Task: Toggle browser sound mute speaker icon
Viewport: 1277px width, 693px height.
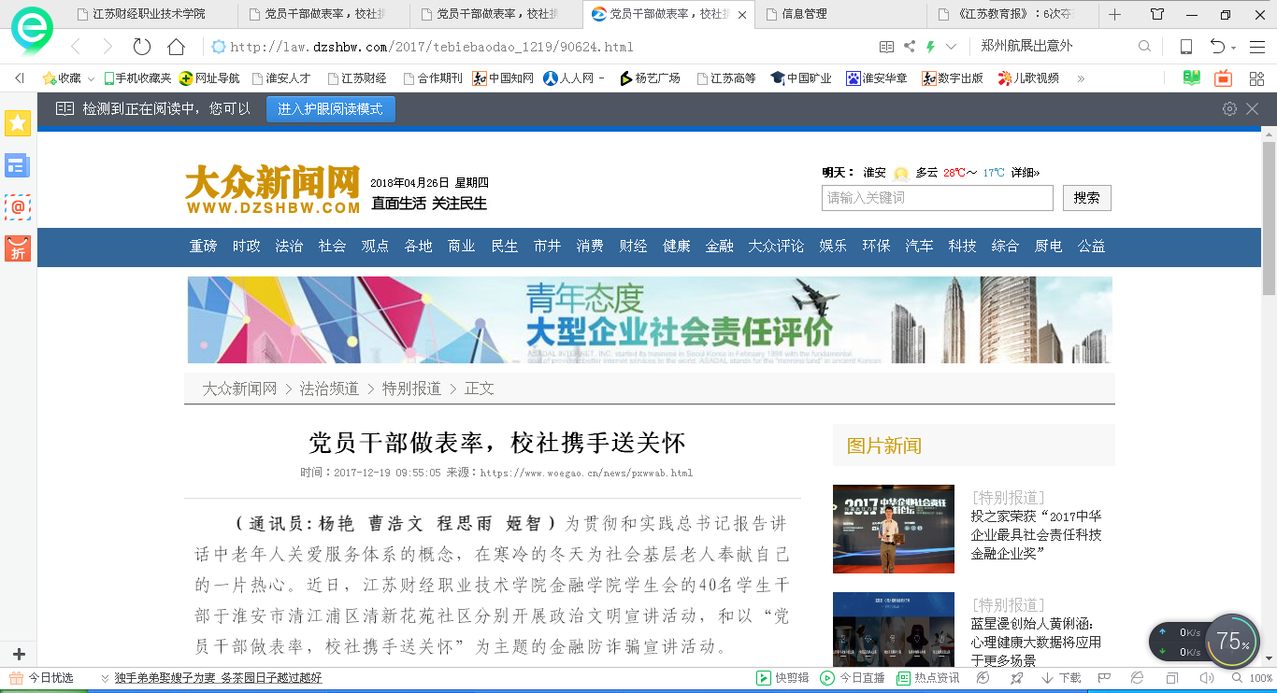Action: pyautogui.click(x=1206, y=678)
